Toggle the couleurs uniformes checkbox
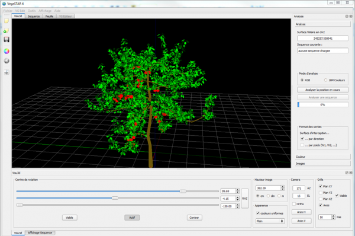The width and height of the screenshot is (355, 236). 257,213
